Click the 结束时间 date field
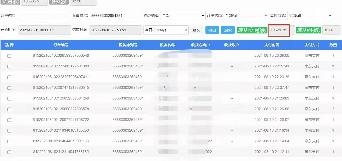 point(115,30)
